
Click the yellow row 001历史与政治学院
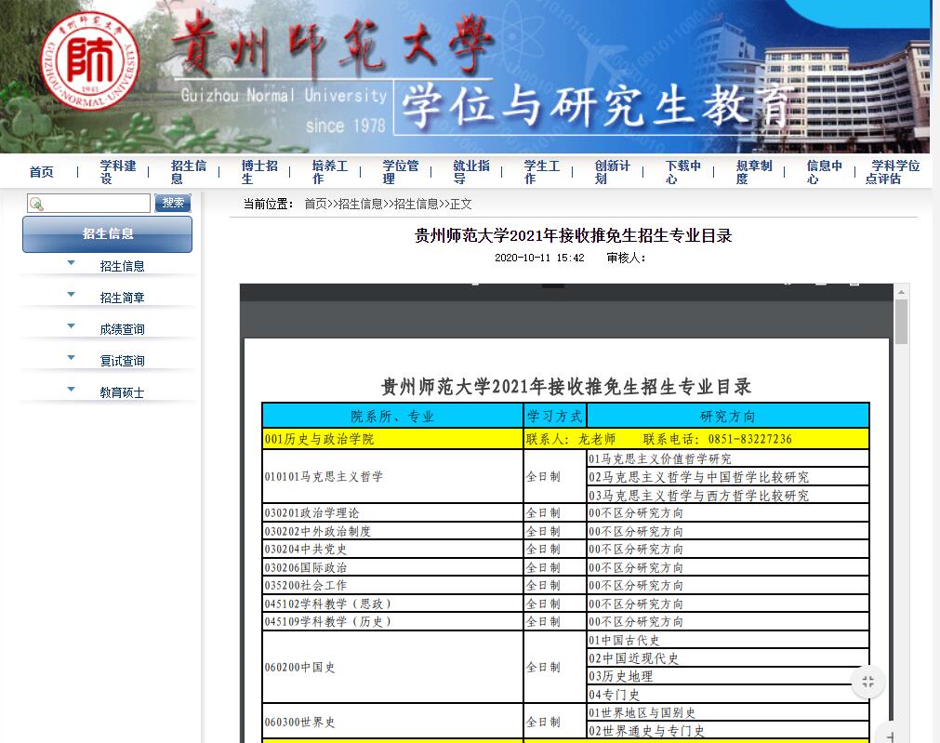(392, 439)
